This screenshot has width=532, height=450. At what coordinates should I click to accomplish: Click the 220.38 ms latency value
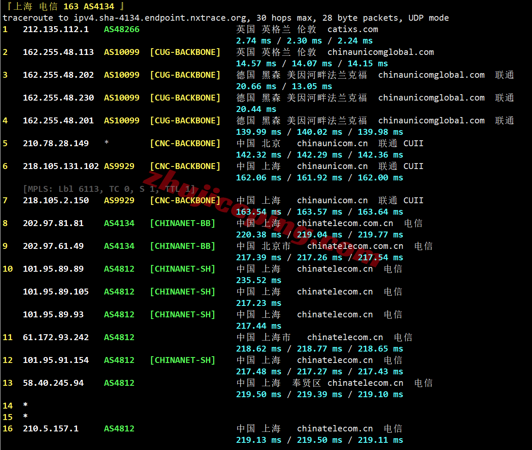point(259,235)
